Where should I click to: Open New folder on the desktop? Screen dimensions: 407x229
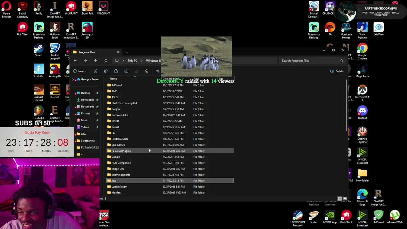click(x=362, y=176)
